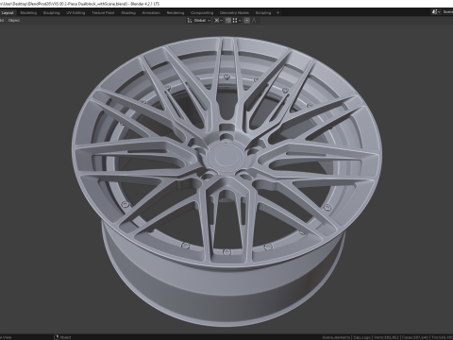Screen dimensions: 453x340
Task: Click the Verts count in status bar
Action: coord(387,337)
